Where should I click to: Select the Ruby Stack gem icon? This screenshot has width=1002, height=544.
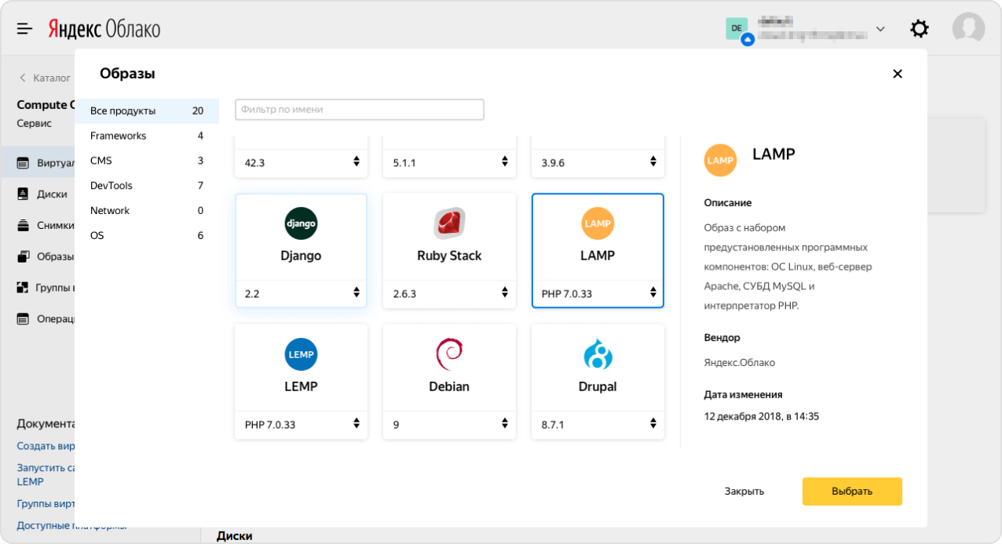[x=449, y=223]
